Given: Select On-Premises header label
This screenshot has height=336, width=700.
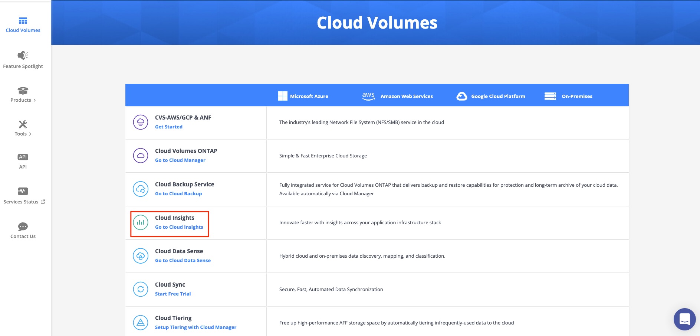Looking at the screenshot, I should click(577, 96).
